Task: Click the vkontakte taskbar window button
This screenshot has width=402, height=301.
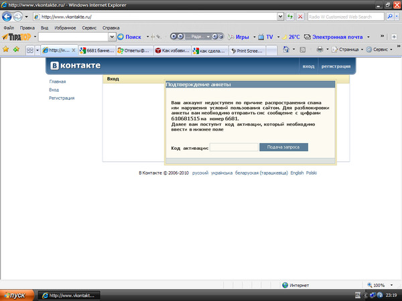Action: pos(69,296)
